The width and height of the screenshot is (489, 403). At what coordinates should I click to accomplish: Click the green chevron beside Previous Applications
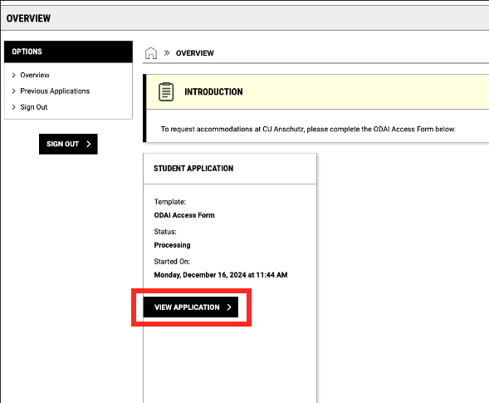pyautogui.click(x=14, y=91)
